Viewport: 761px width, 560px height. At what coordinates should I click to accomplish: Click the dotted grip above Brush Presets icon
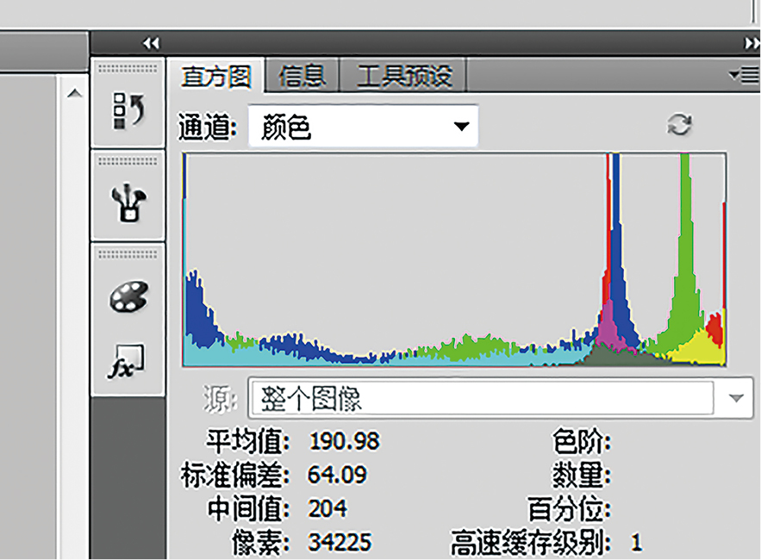[x=128, y=160]
